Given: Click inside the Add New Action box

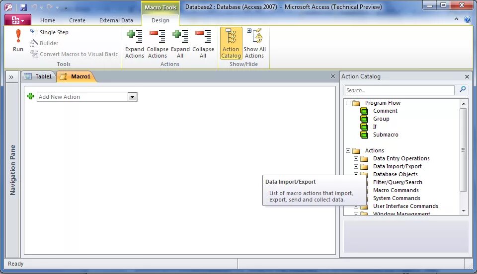Looking at the screenshot, I should coord(82,97).
